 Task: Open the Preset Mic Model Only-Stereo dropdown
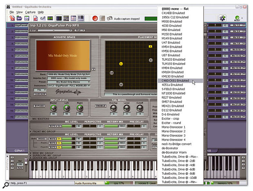[69, 82]
